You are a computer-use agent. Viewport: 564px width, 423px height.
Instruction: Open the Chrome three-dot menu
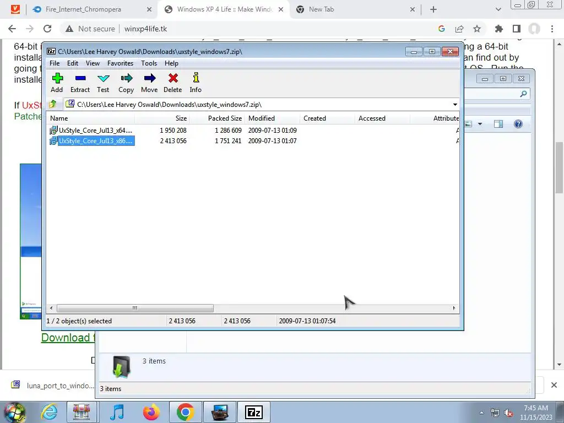(552, 29)
